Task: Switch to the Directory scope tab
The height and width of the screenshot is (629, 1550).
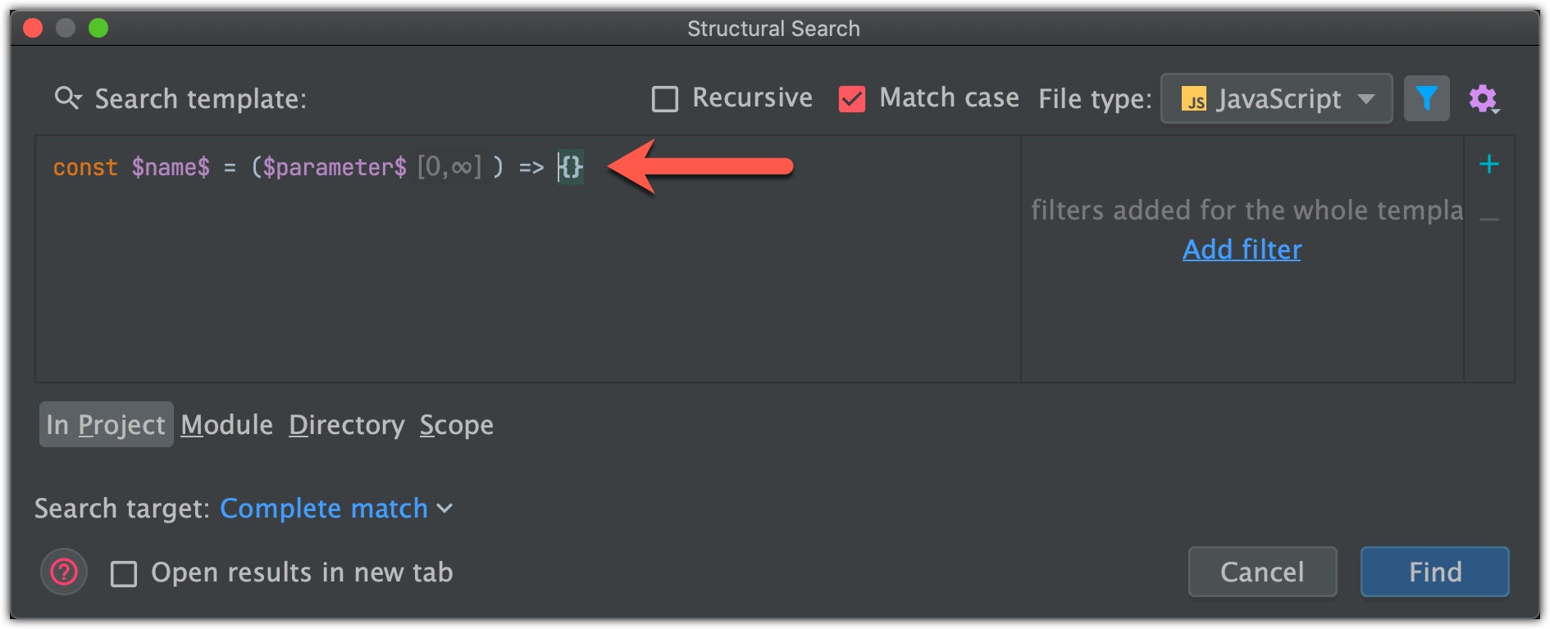Action: pyautogui.click(x=347, y=425)
